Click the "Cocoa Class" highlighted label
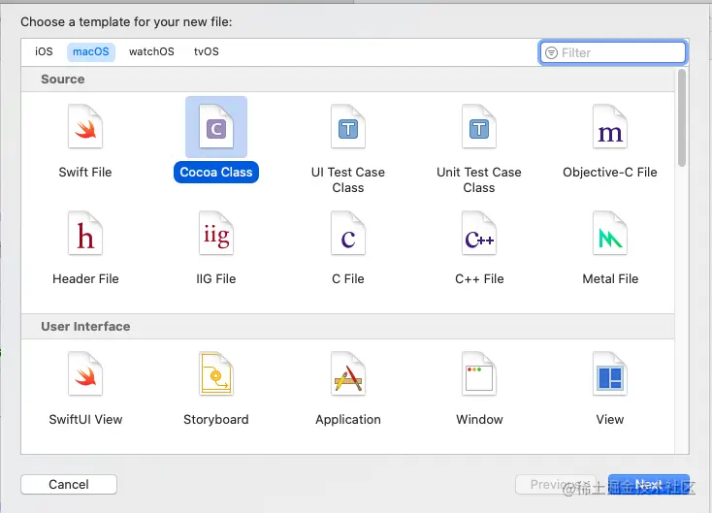The image size is (712, 513). pyautogui.click(x=216, y=172)
